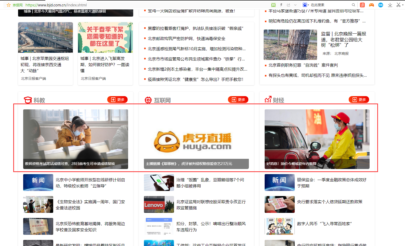Open 生物安全法 实施满一周年 article
The image size is (405, 246).
pyautogui.click(x=90, y=205)
